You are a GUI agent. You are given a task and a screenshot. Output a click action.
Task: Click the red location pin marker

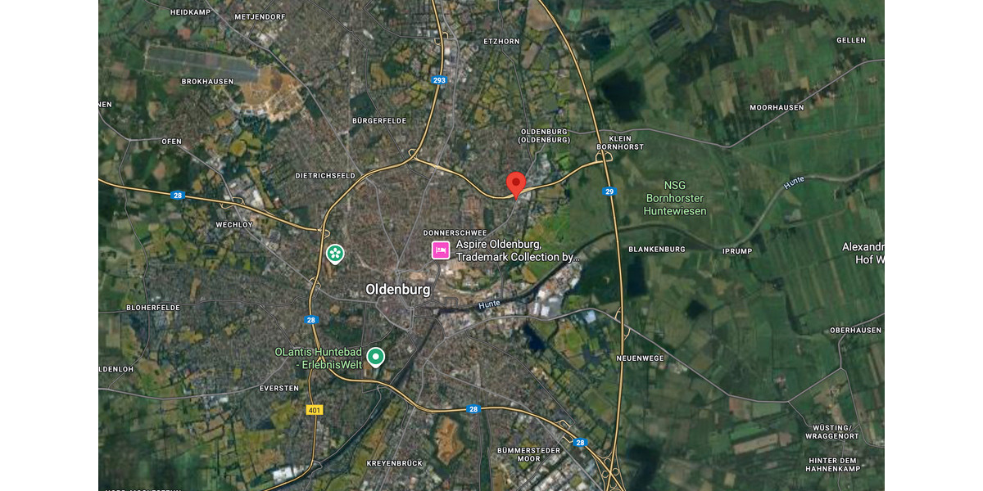pyautogui.click(x=515, y=184)
